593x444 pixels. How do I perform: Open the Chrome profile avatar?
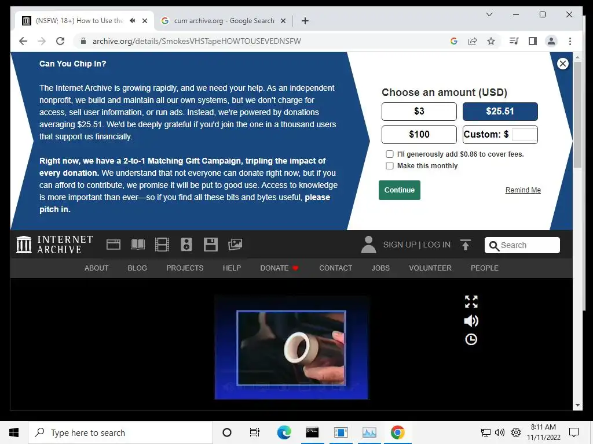551,41
